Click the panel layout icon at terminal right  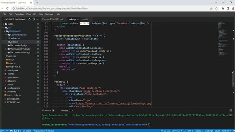click(x=231, y=110)
